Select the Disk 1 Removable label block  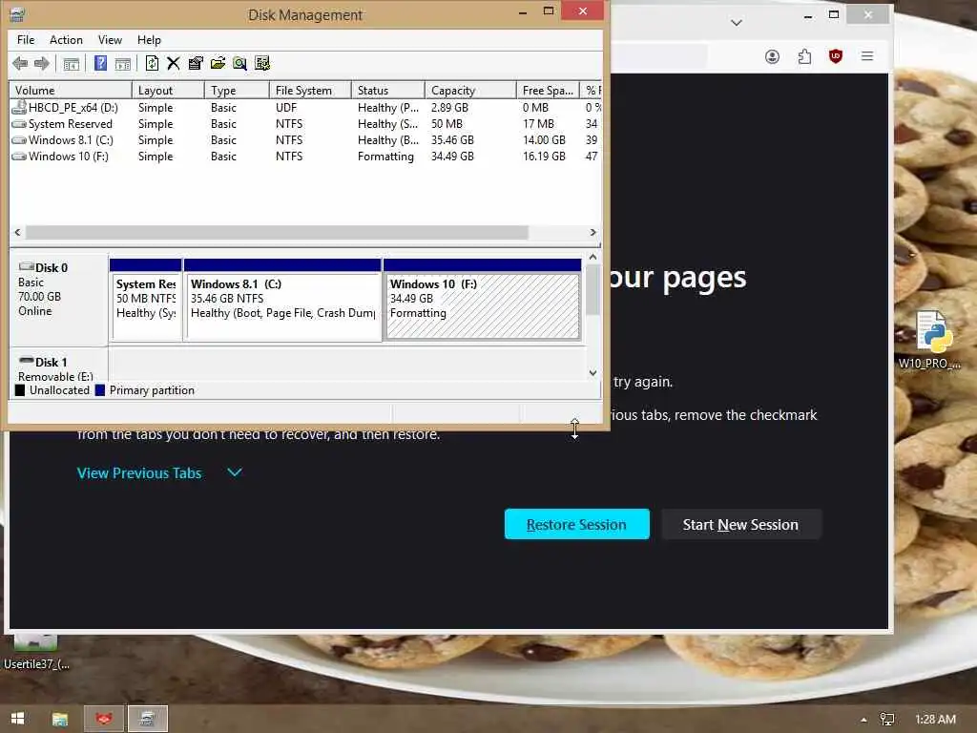click(x=58, y=366)
